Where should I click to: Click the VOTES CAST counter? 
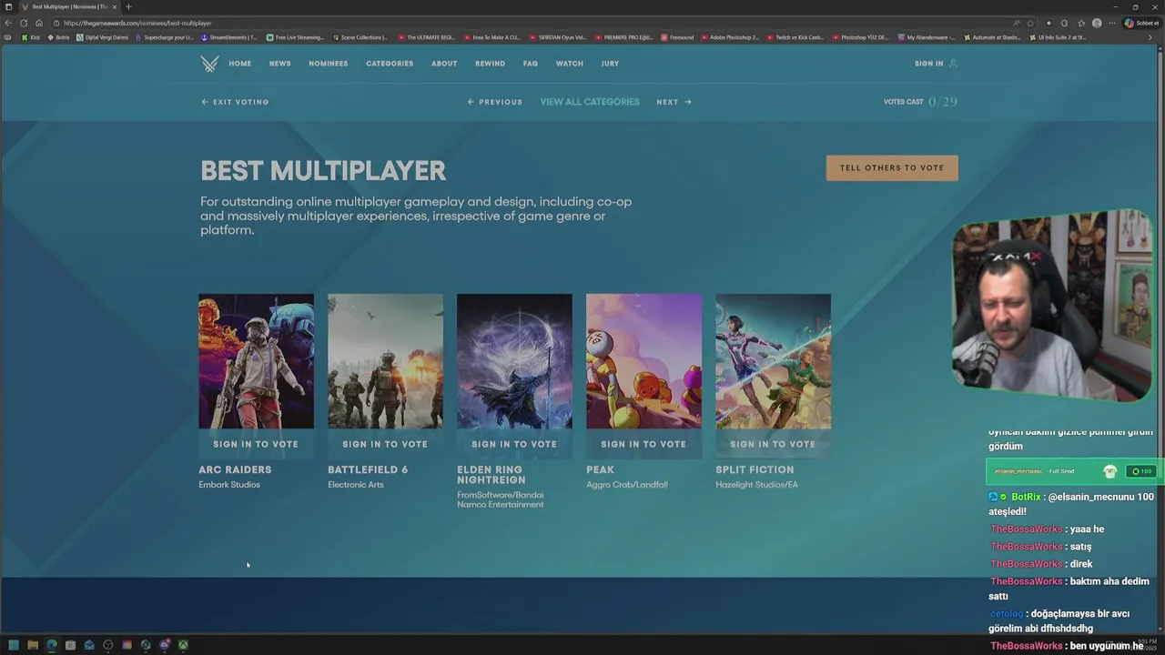(x=920, y=102)
